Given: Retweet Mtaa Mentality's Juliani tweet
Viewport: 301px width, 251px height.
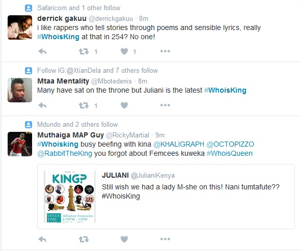Looking at the screenshot, I should pyautogui.click(x=84, y=105).
